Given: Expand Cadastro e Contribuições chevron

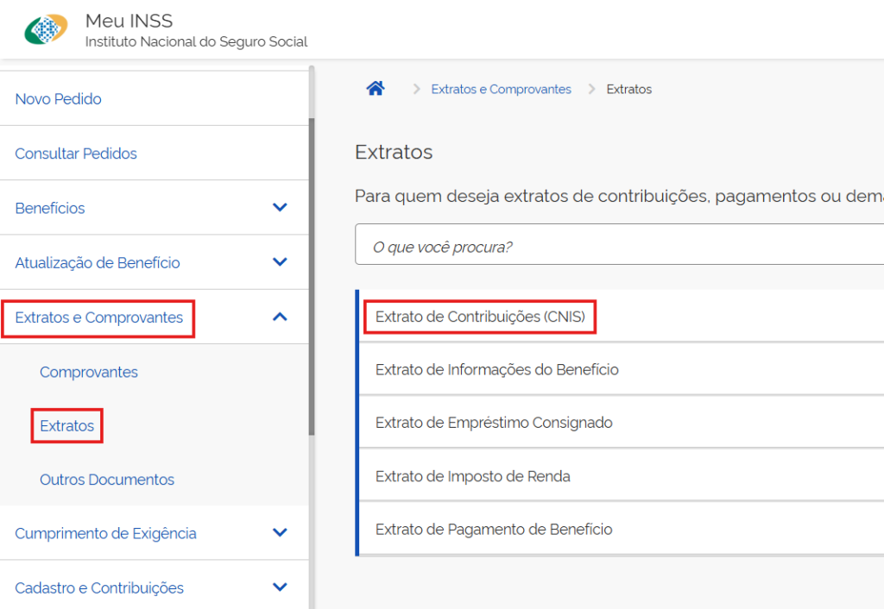Looking at the screenshot, I should coord(279,587).
